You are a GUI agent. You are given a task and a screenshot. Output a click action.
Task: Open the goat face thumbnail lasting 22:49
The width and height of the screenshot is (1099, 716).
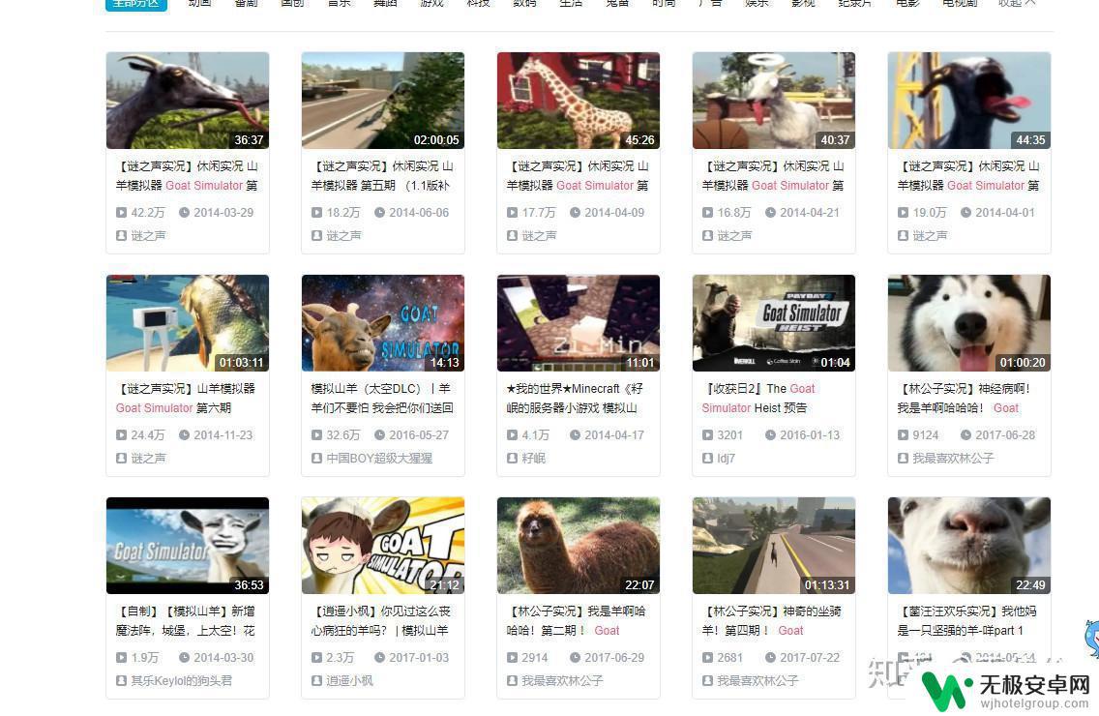pyautogui.click(x=969, y=546)
